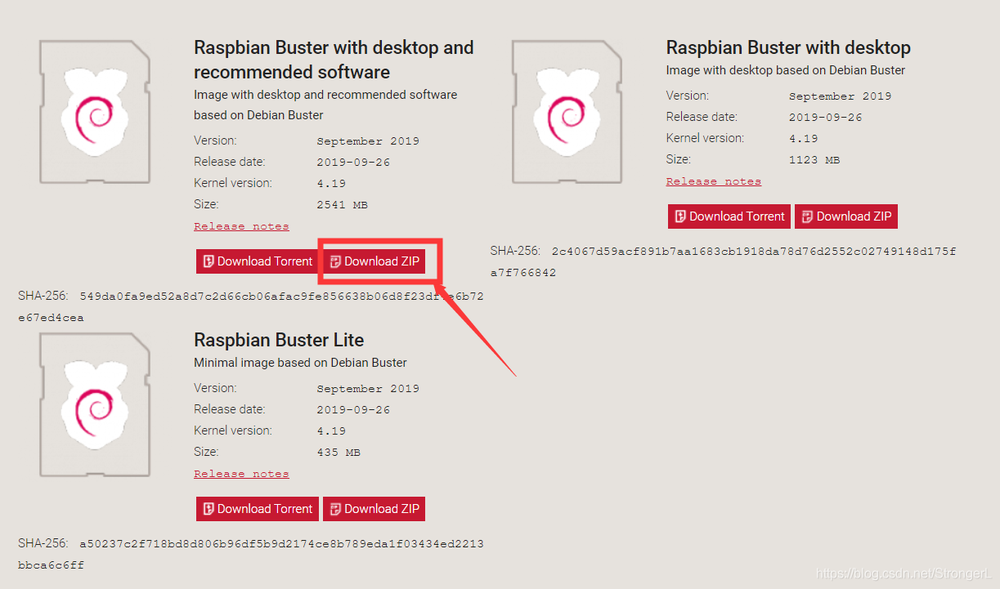The image size is (1000, 589).
Task: Open Release notes under 435 MB size
Action: click(241, 474)
